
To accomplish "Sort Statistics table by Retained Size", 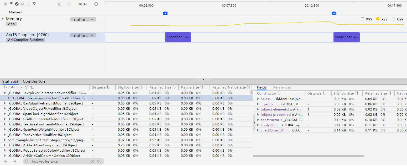I will point(174,87).
